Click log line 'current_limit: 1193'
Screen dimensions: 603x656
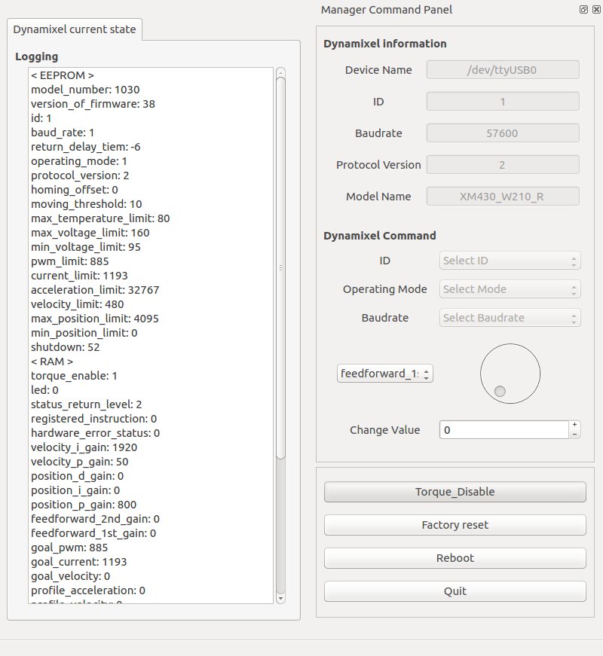[79, 276]
